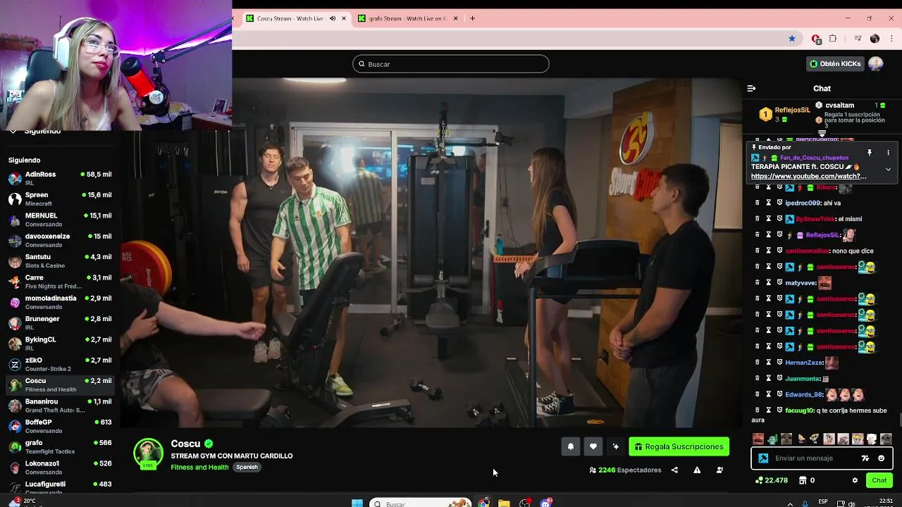Open the browser extensions puzzle icon

[832, 39]
